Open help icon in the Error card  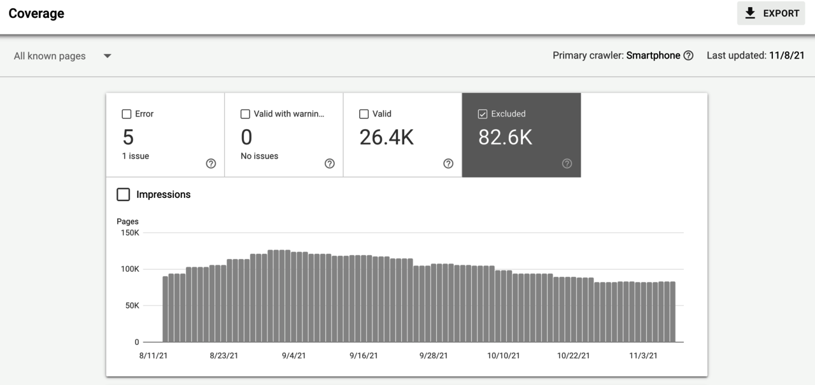pyautogui.click(x=211, y=164)
